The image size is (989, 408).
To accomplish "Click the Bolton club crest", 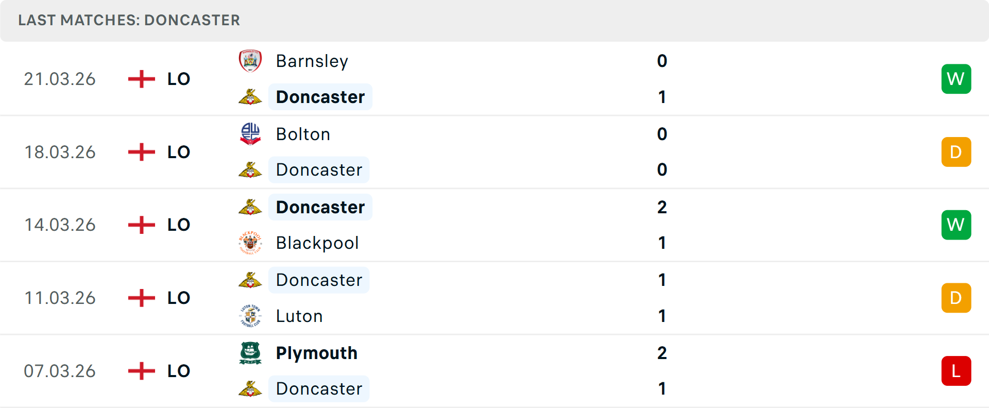I will (250, 134).
